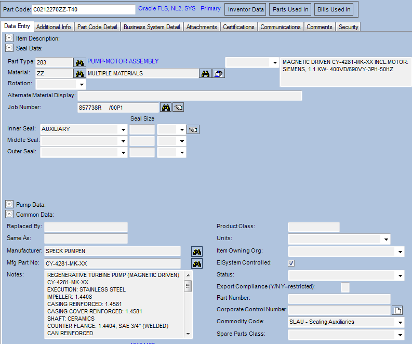Click Primary link
This screenshot has width=412, height=344.
click(210, 8)
